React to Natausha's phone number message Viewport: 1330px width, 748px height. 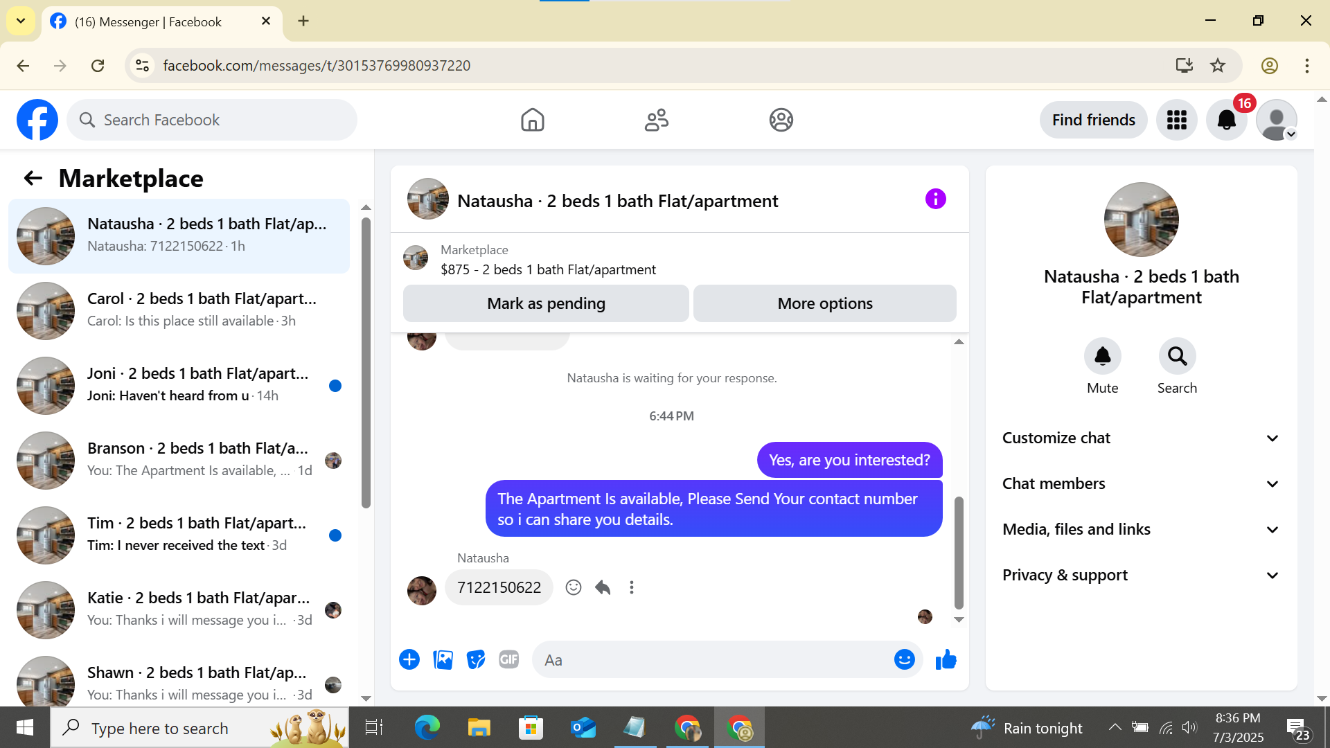click(574, 587)
